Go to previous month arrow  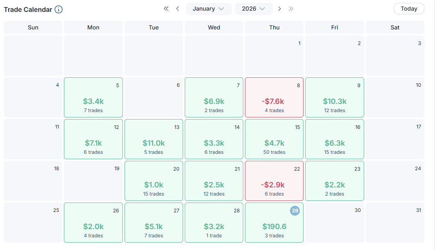pos(177,9)
